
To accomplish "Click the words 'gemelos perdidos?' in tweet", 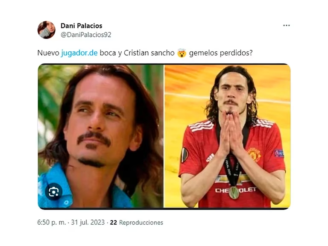I will pos(221,53).
